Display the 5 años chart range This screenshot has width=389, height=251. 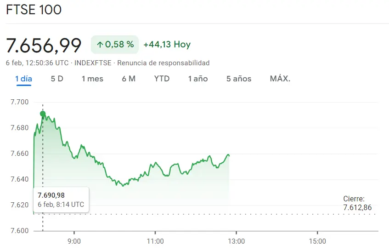click(x=239, y=79)
